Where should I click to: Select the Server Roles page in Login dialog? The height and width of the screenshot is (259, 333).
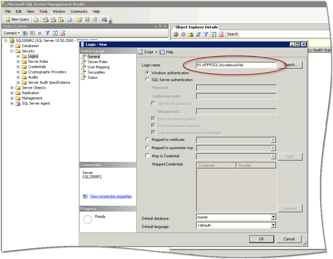pyautogui.click(x=97, y=62)
